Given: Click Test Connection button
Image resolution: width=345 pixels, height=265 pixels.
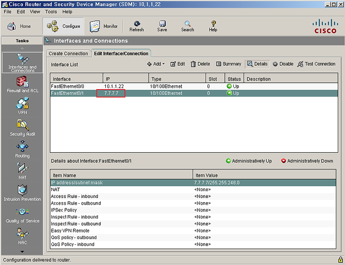Looking at the screenshot, I should [x=316, y=64].
